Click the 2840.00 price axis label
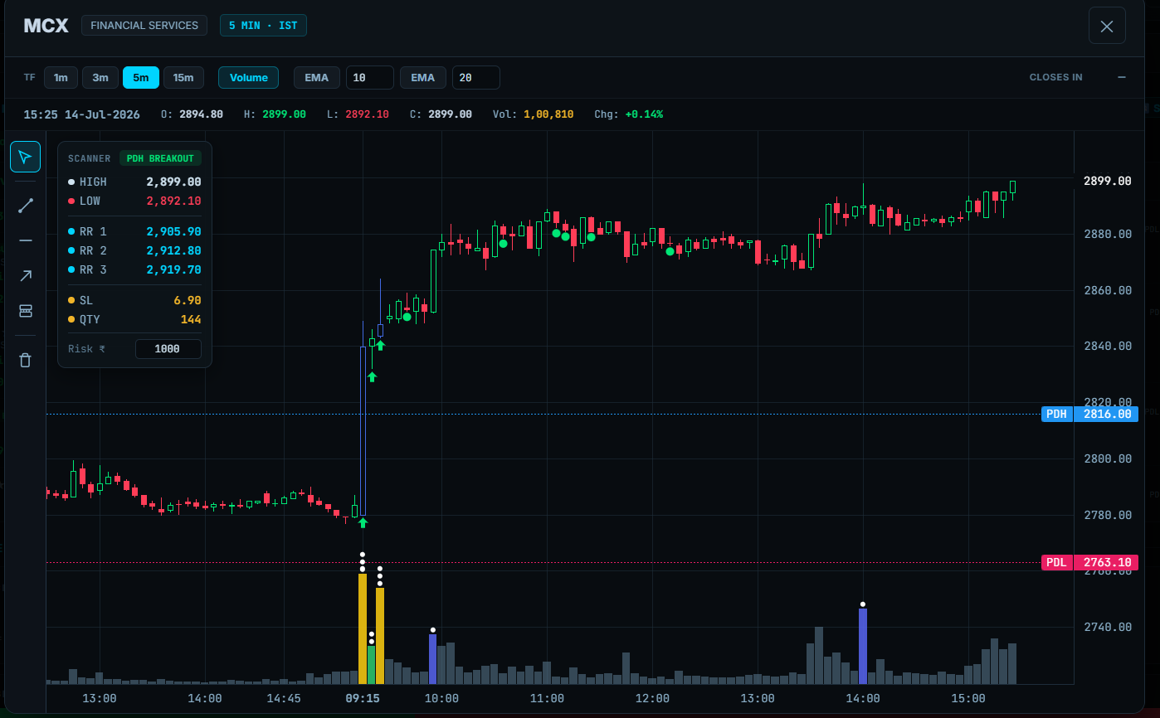 click(1108, 347)
